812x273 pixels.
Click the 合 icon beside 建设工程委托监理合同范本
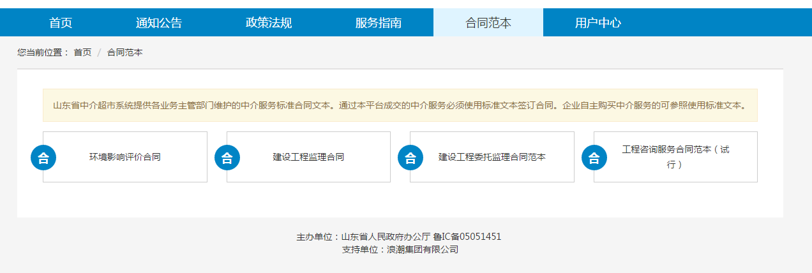(x=410, y=158)
